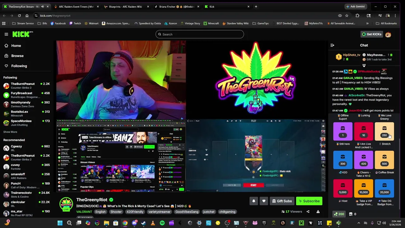Report stream using warning triangle icon
This screenshot has height=228, width=405.
point(318,212)
